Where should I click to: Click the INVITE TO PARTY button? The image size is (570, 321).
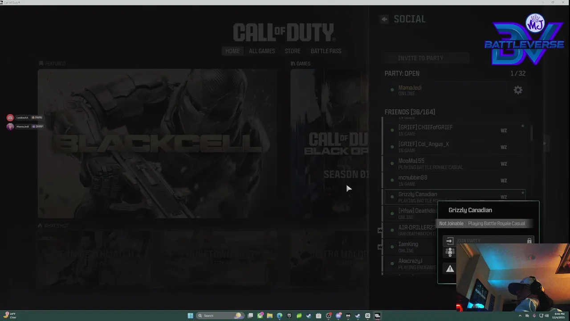tap(427, 58)
